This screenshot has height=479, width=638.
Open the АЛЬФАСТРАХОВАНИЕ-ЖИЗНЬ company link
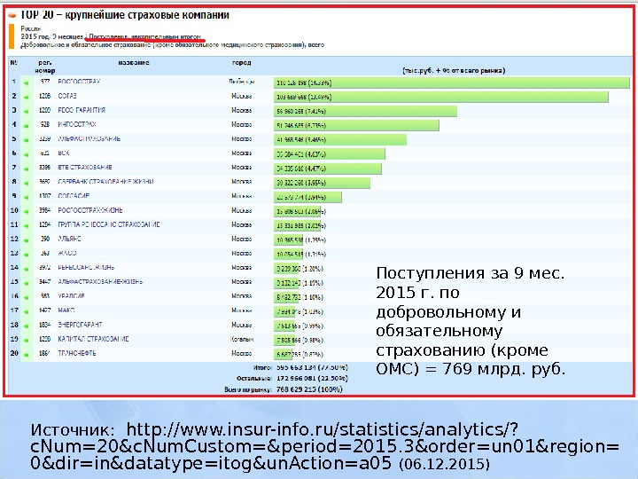100,281
